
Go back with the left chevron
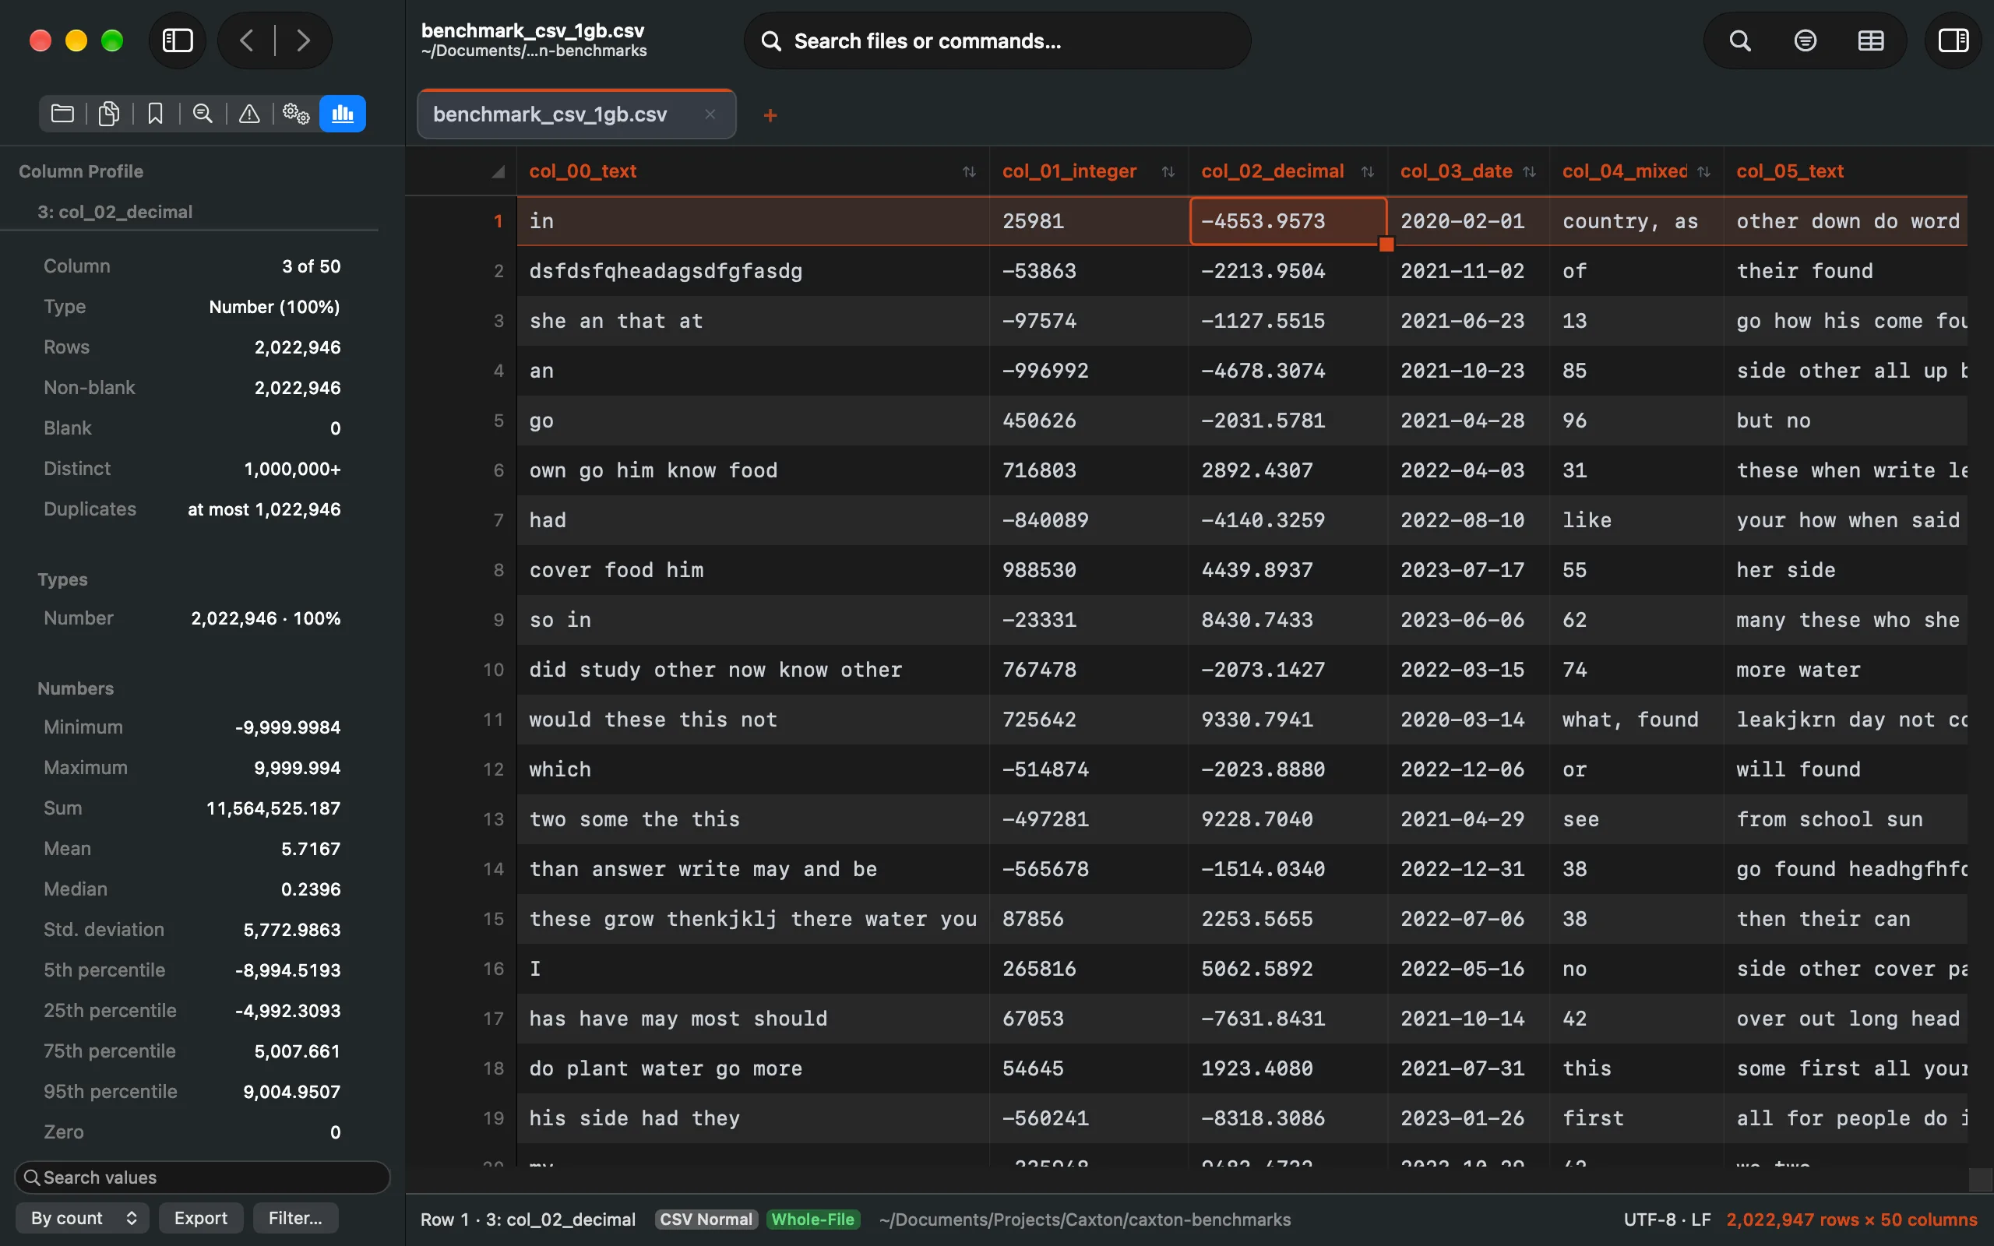246,40
